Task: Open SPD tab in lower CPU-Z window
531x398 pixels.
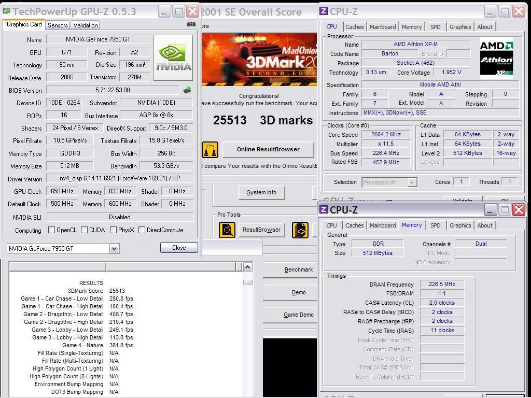Action: click(436, 225)
